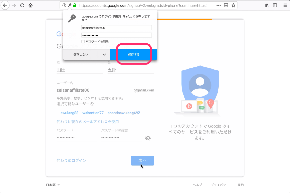
Task: Open the プライバシー link
Action: tap(220, 185)
